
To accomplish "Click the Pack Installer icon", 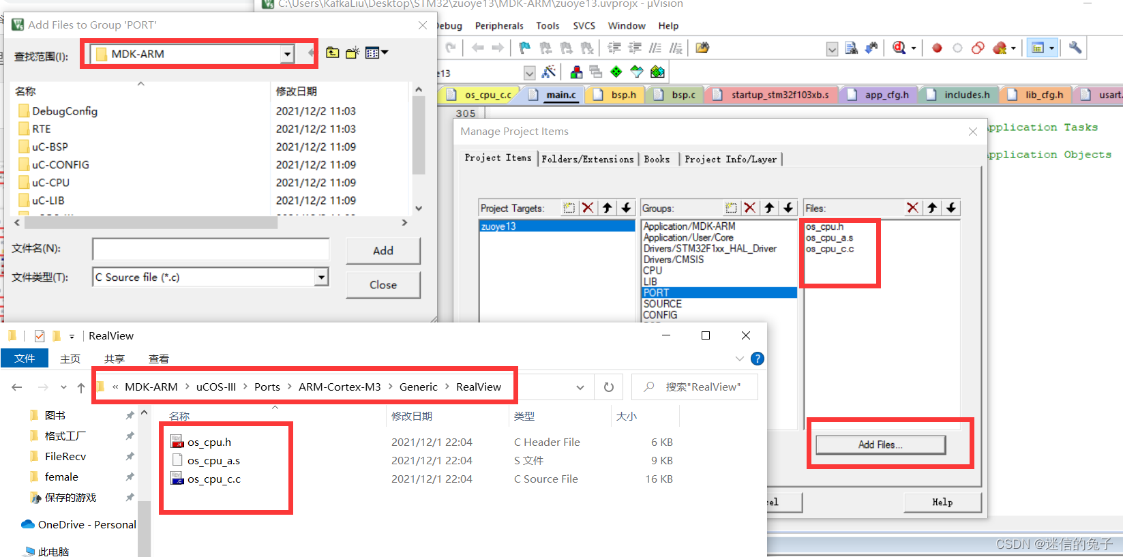I will (x=657, y=72).
